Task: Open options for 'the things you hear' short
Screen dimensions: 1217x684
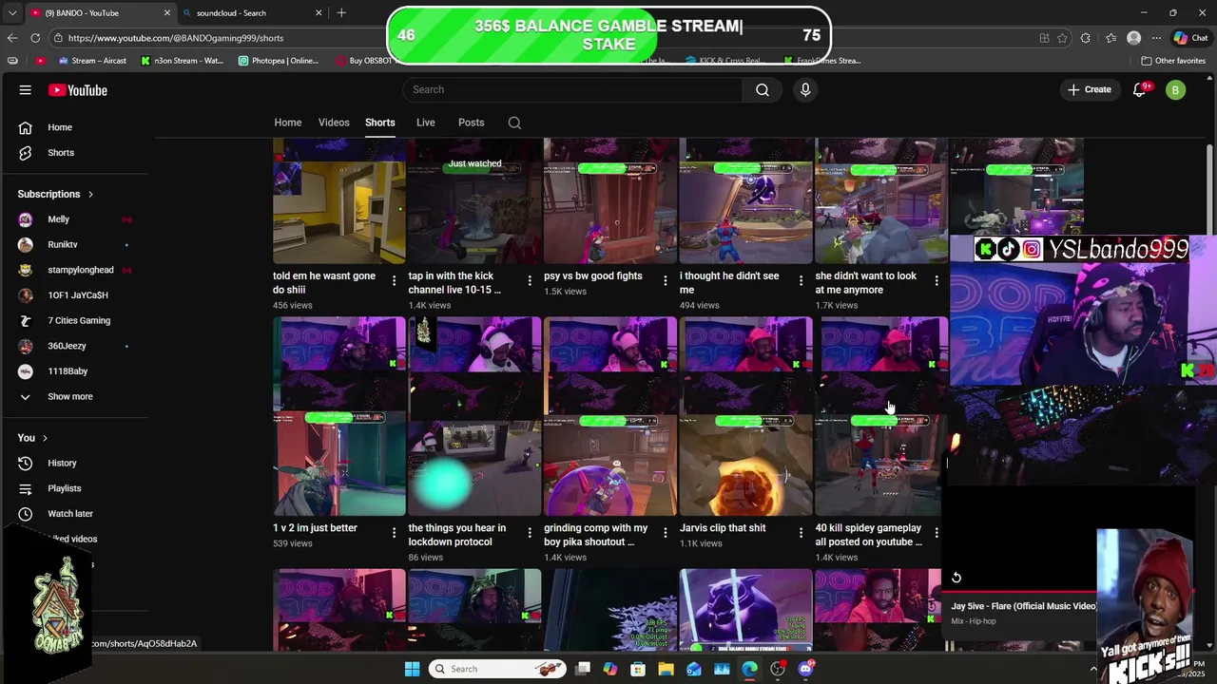Action: click(x=530, y=533)
